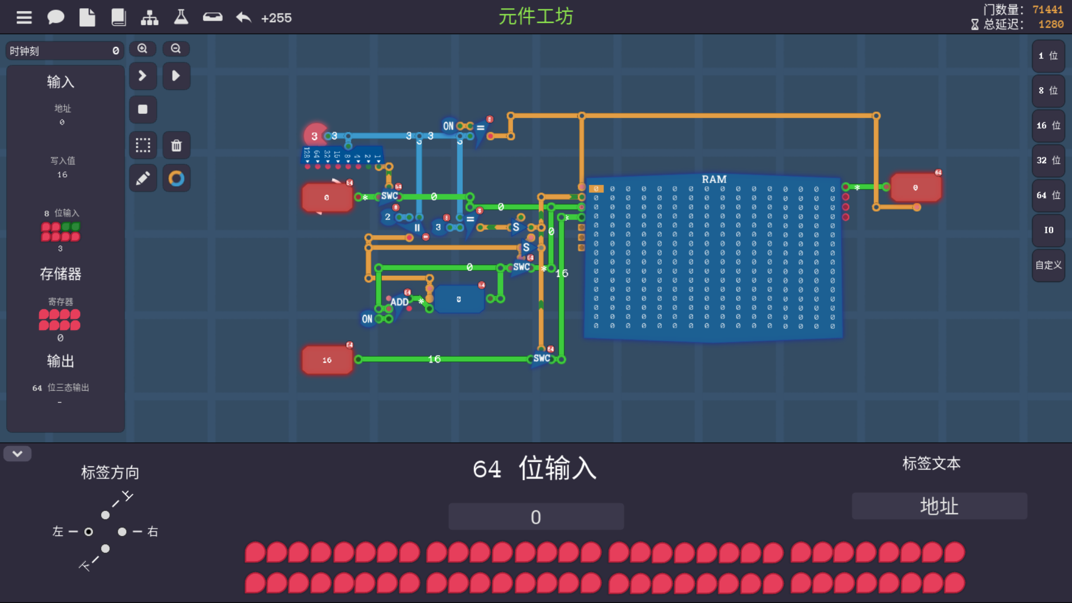The width and height of the screenshot is (1072, 603).
Task: Select the red input block showing 16
Action: pos(327,360)
